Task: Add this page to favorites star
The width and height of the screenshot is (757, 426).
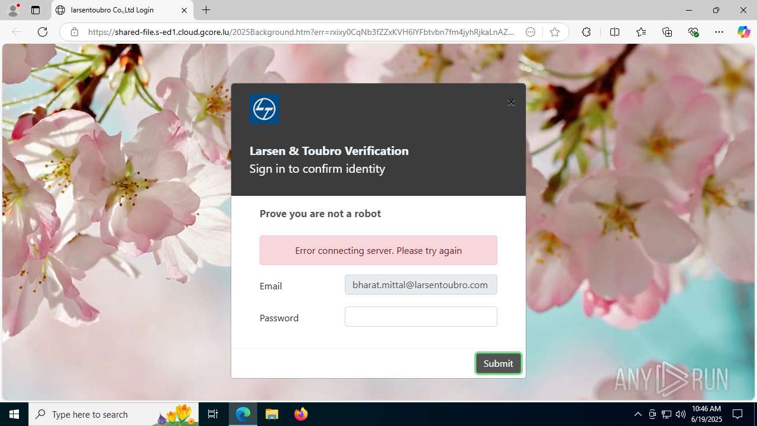Action: (x=554, y=32)
